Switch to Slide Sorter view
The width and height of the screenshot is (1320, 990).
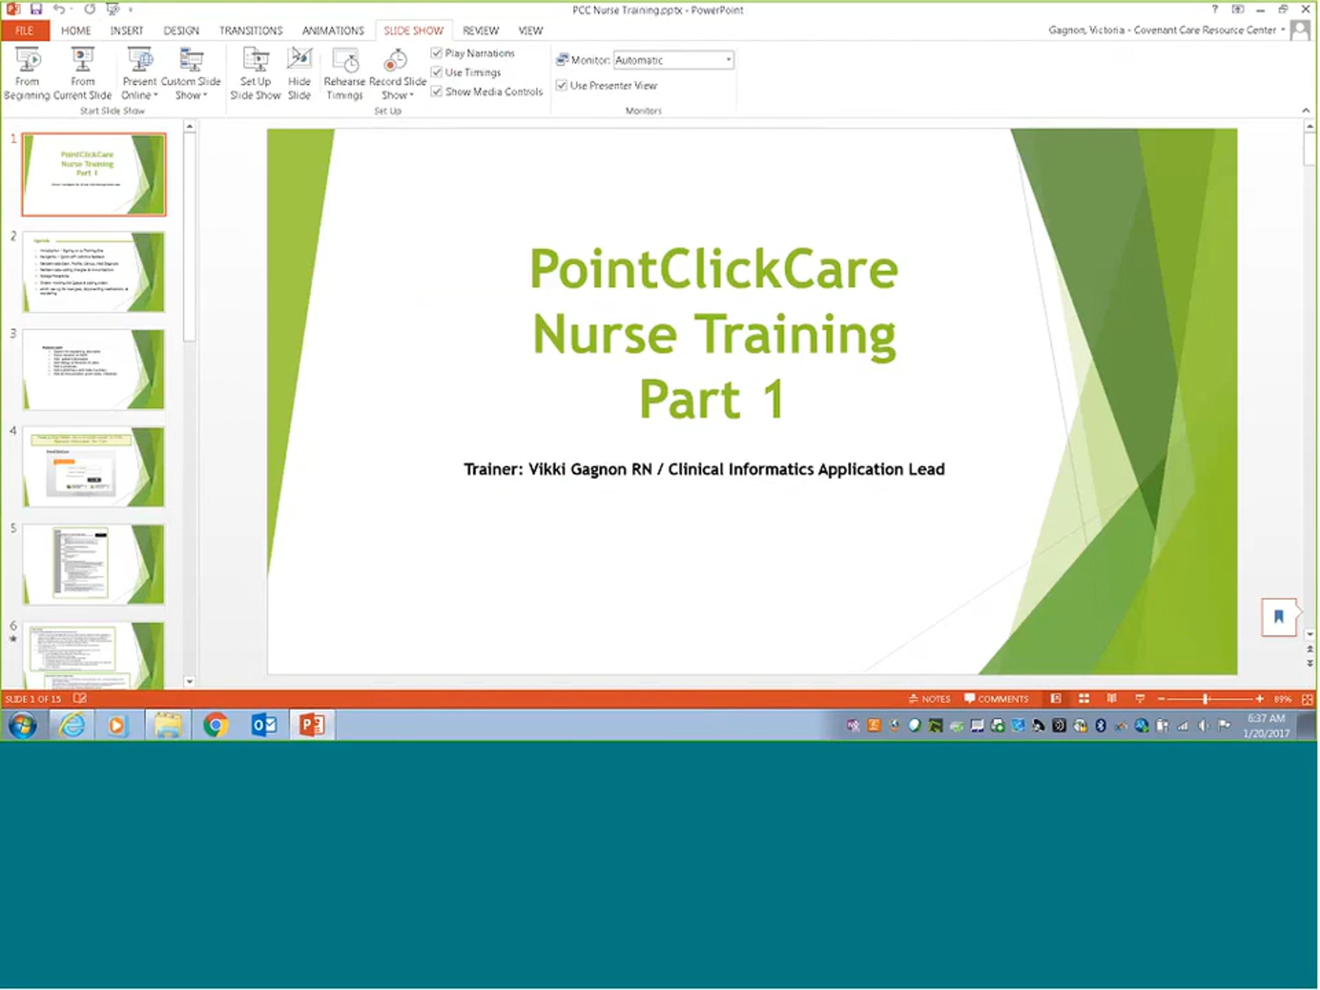click(1083, 699)
